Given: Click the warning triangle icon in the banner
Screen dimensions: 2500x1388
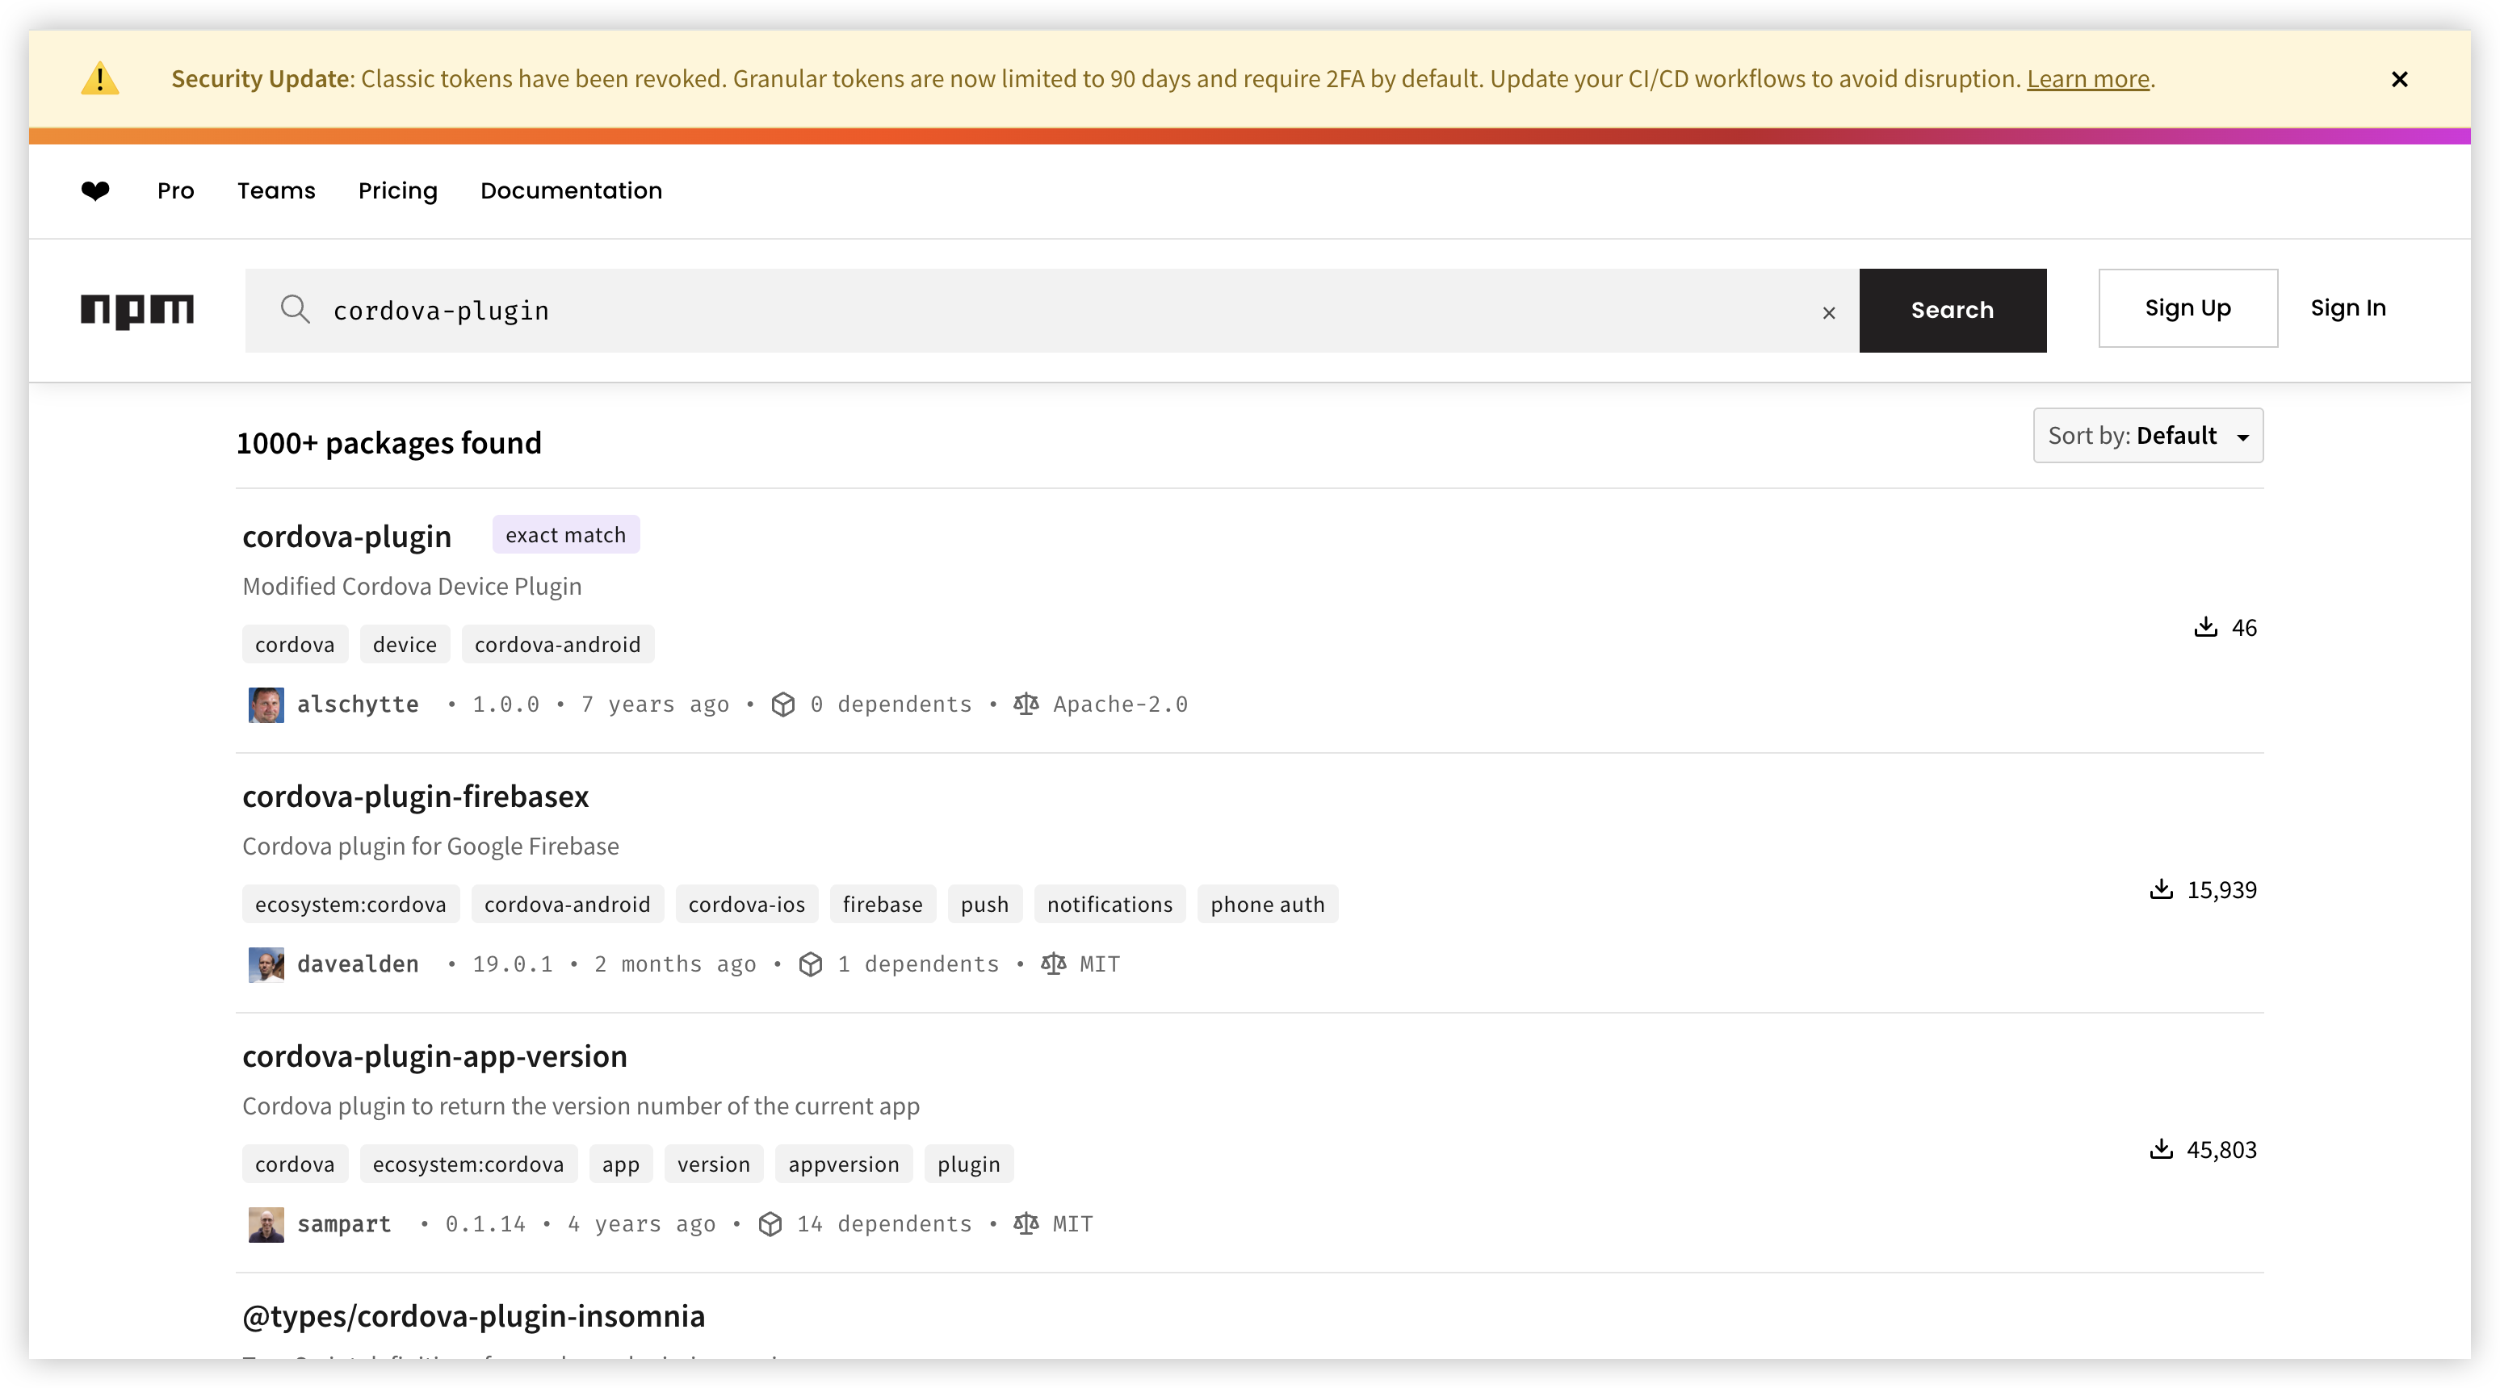Looking at the screenshot, I should pos(100,78).
